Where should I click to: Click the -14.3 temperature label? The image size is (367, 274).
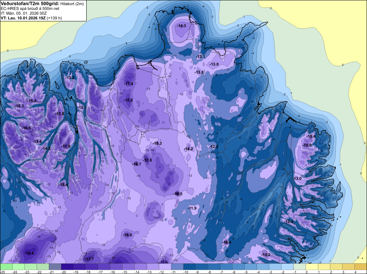pos(182,26)
